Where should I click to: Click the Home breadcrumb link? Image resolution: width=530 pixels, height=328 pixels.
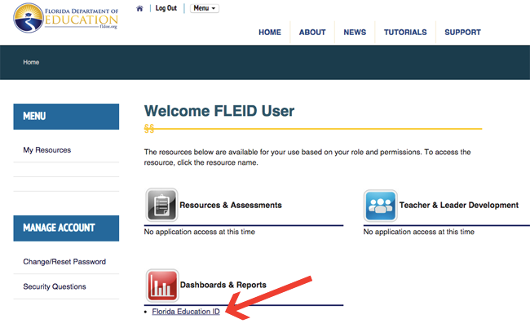pos(31,62)
